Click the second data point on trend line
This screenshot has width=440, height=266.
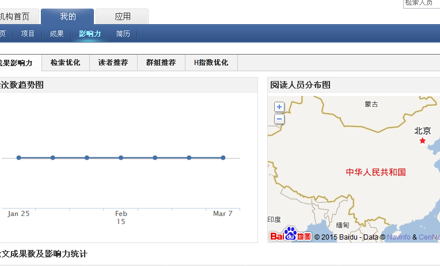(x=53, y=157)
